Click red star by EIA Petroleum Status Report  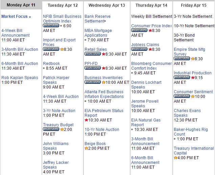[x=87, y=120]
